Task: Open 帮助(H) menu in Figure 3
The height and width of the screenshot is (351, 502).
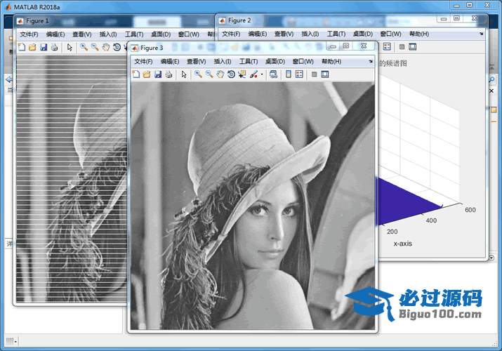Action: [x=331, y=62]
